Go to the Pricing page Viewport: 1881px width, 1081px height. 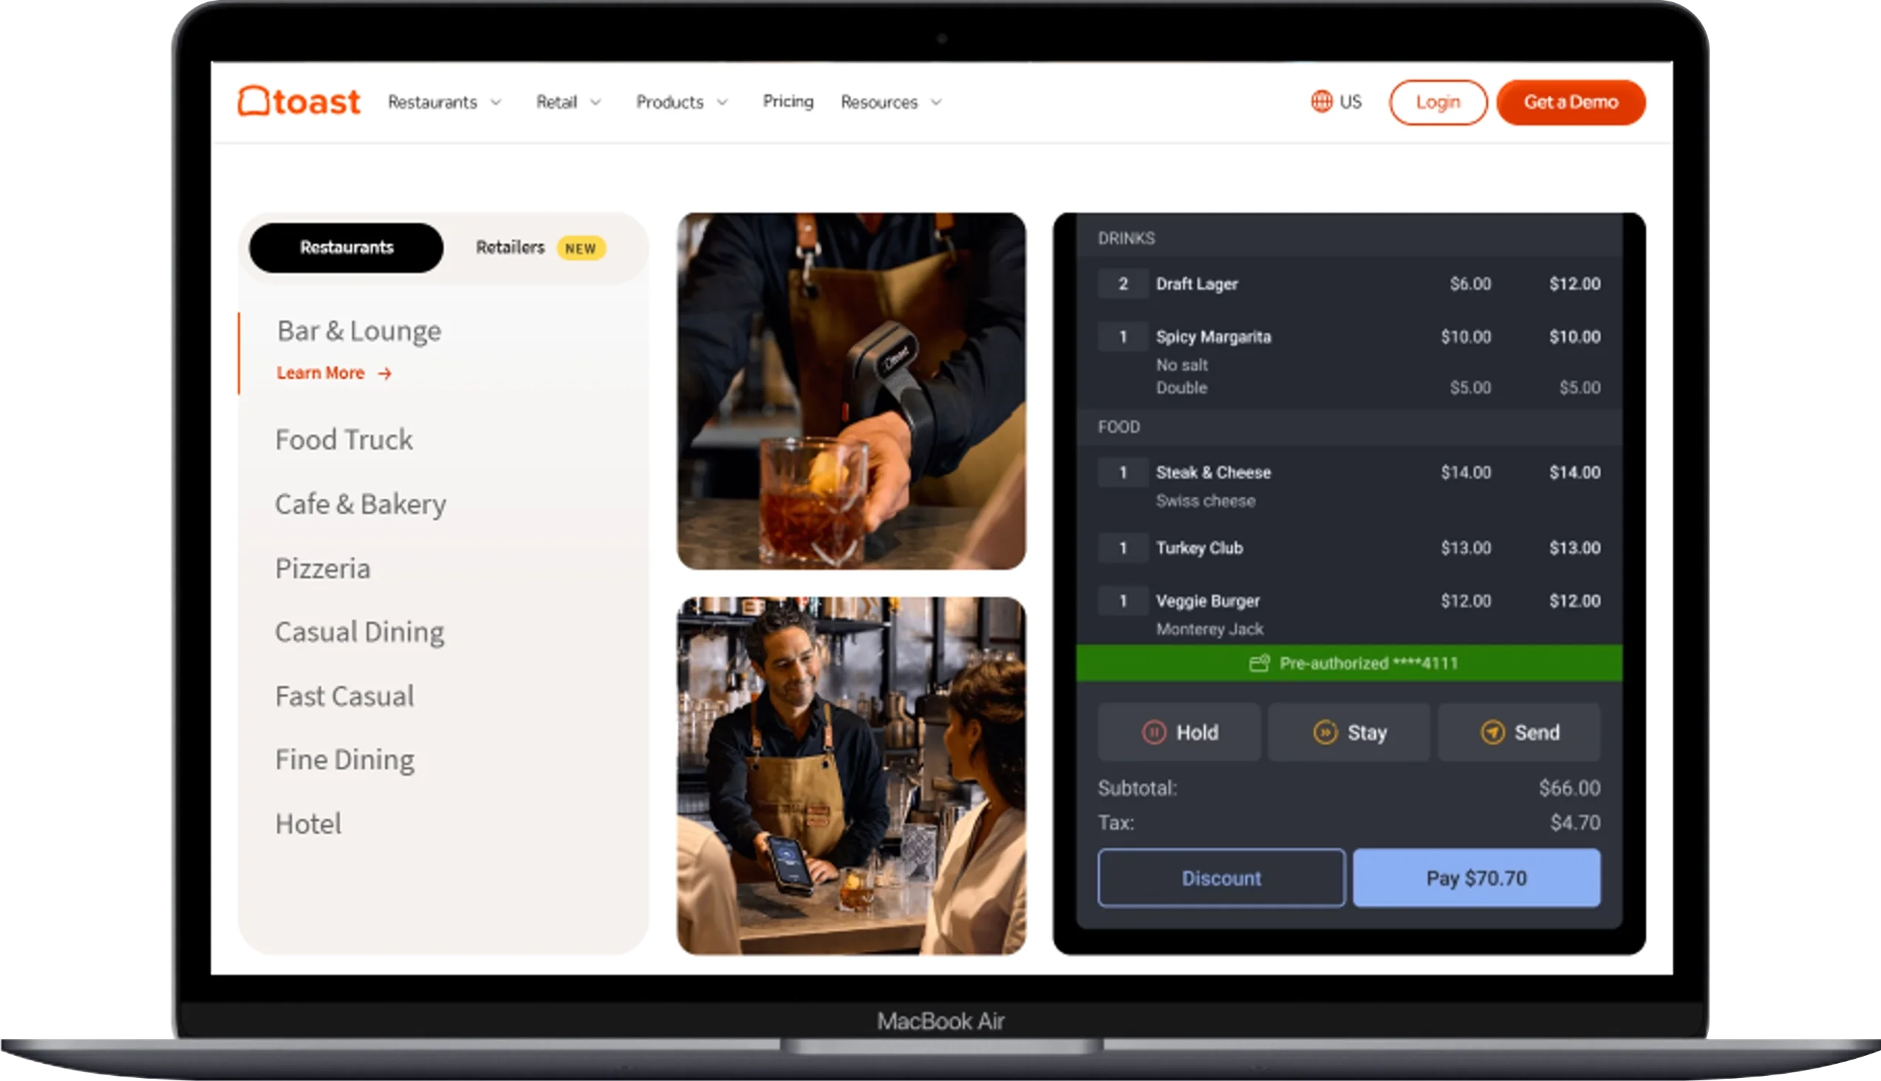(788, 101)
